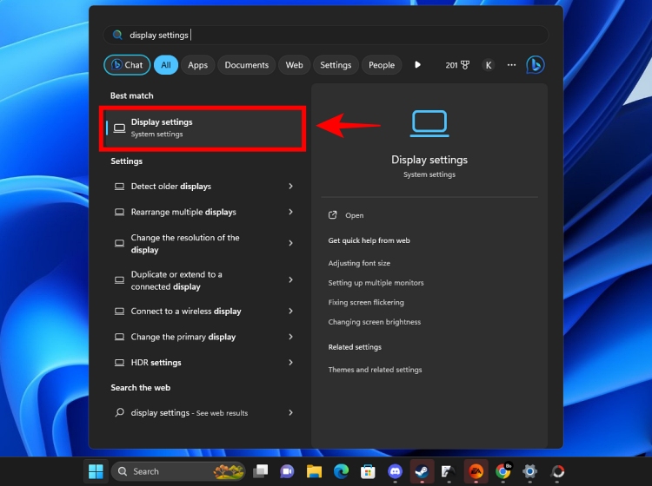Expand the HDR settings result

tap(290, 362)
